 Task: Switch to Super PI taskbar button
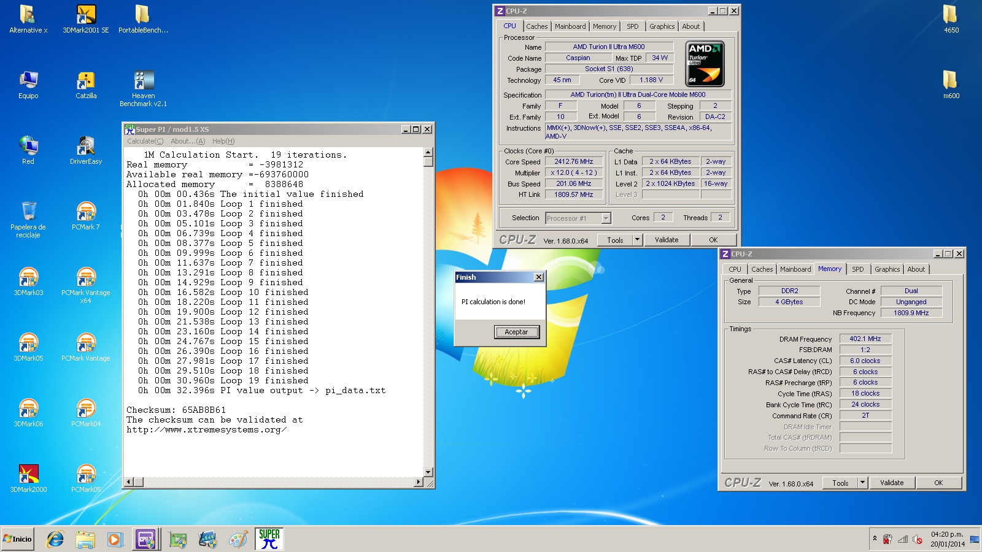[x=269, y=539]
